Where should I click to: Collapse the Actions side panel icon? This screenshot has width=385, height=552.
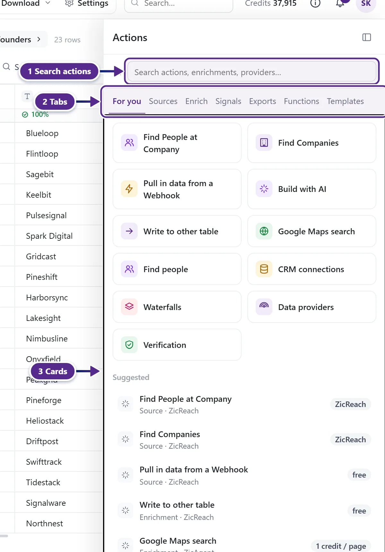tap(366, 38)
